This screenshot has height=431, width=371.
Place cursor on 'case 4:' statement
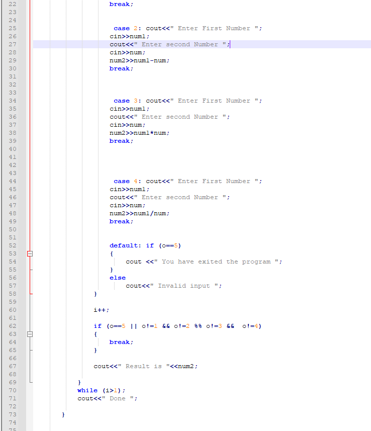coord(128,182)
